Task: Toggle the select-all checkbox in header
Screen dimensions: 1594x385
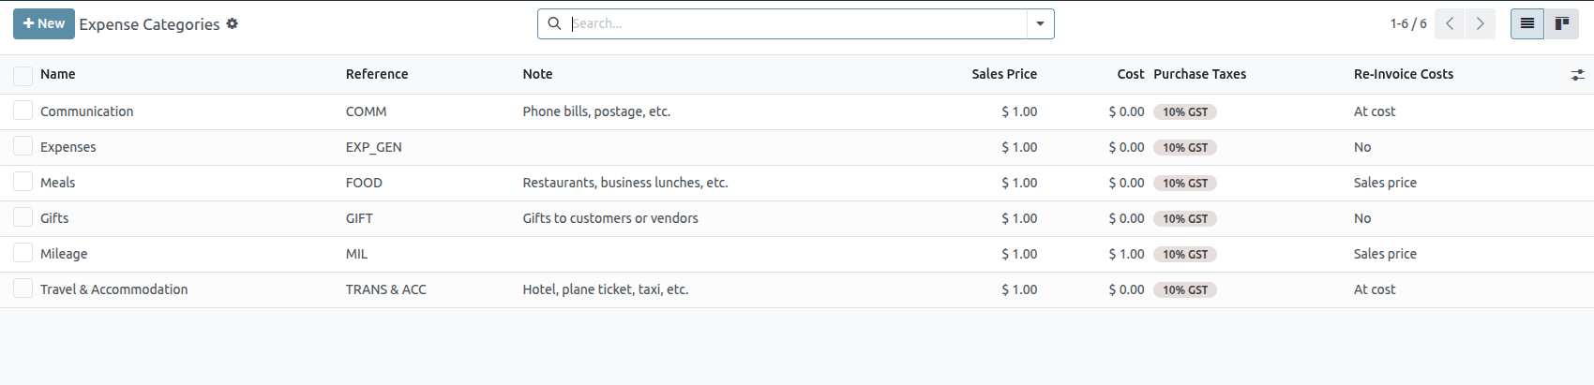Action: (23, 75)
